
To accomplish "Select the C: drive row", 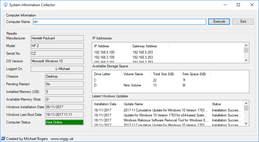I will (170, 80).
